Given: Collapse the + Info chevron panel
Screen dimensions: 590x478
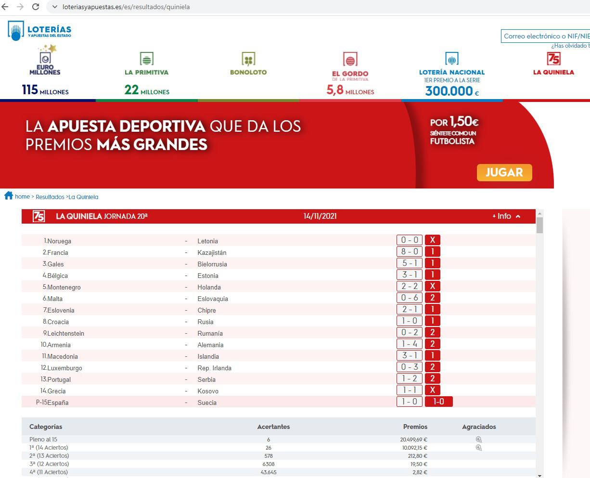Looking at the screenshot, I should 518,216.
